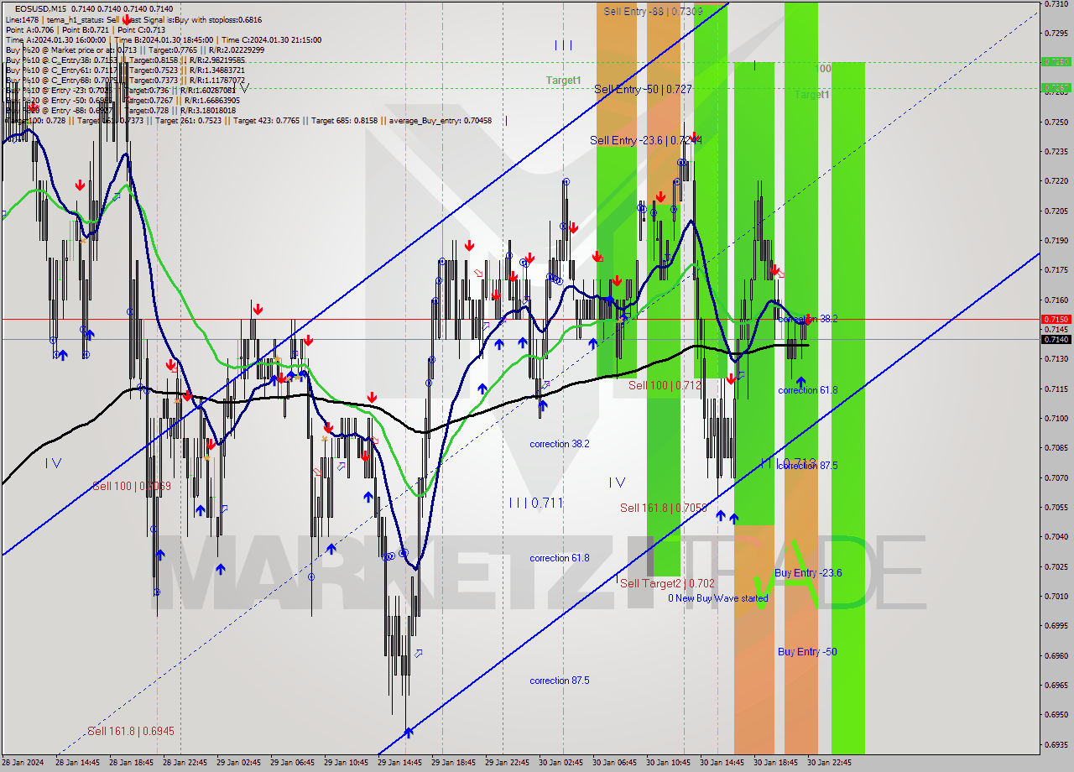Select the 'Buy Entry -50' label
Screen dimensions: 1074x772
pos(807,652)
